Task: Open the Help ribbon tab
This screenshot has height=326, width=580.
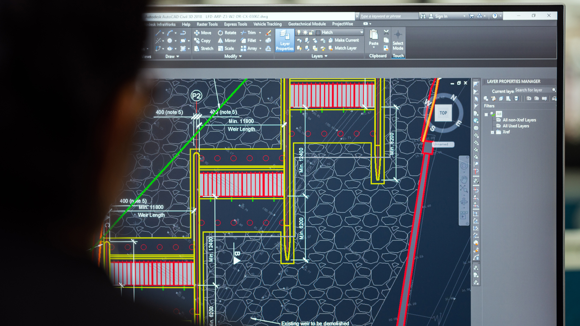Action: pyautogui.click(x=186, y=24)
